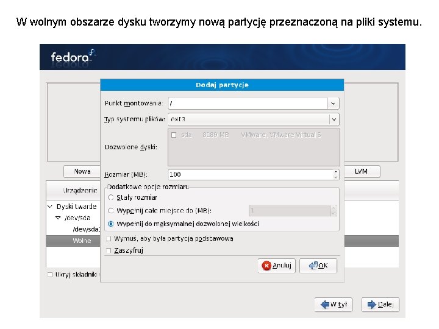Select the /dev/sda1 partition row
The width and height of the screenshot is (439, 329).
73,230
